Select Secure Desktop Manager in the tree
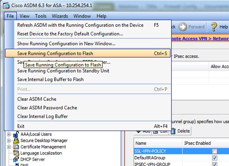The width and height of the screenshot is (229, 166). (x=44, y=141)
